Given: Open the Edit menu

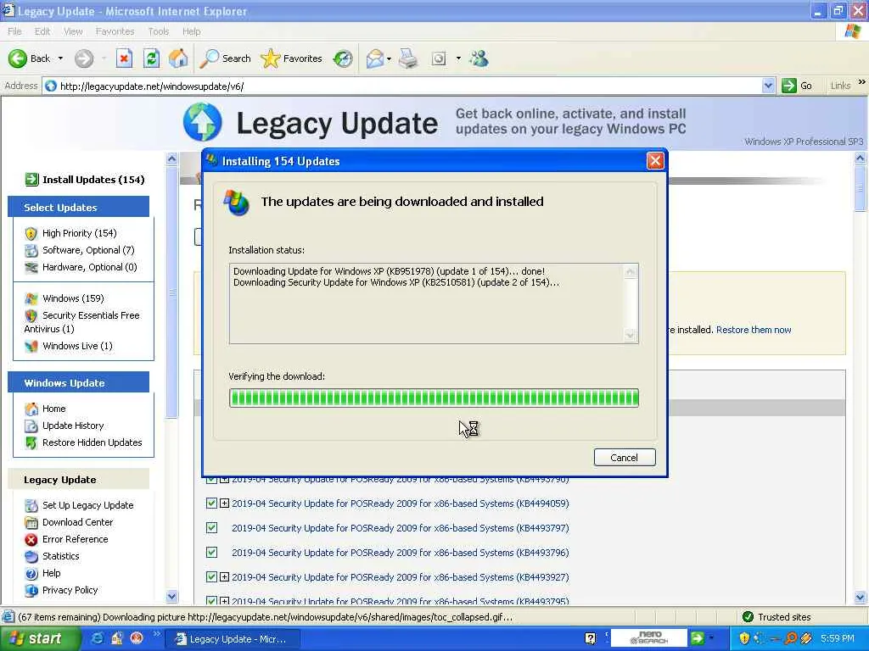Looking at the screenshot, I should (42, 31).
